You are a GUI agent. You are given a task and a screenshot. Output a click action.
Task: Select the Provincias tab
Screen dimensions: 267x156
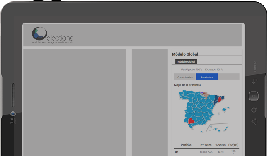pyautogui.click(x=207, y=77)
